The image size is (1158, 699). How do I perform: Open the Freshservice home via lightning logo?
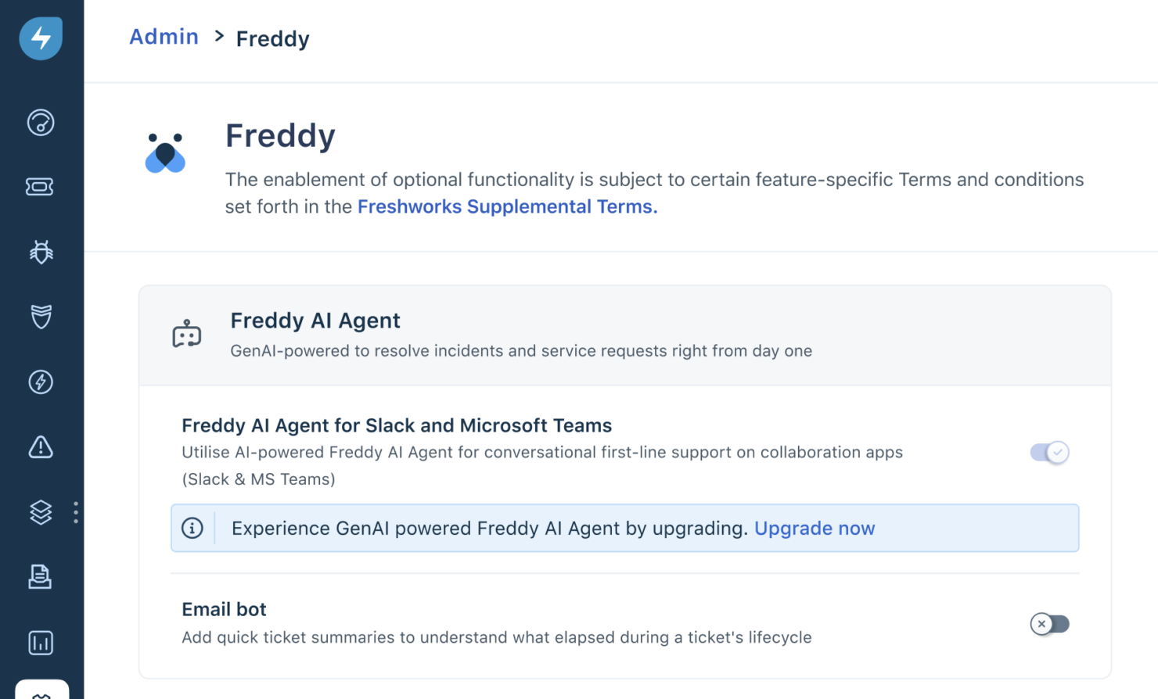coord(41,38)
